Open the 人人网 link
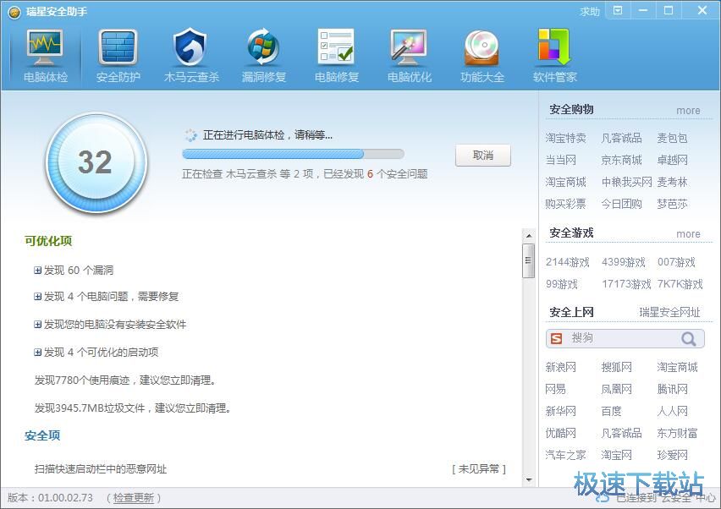 pos(672,411)
